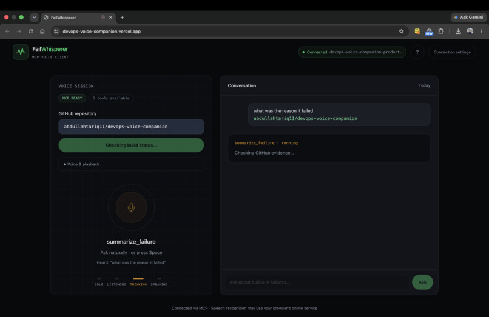The width and height of the screenshot is (489, 317).
Task: Click the summarize_failure running tool card
Action: tap(329, 148)
